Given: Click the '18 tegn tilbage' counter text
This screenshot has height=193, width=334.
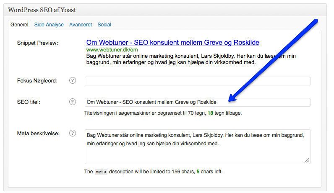Looking at the screenshot, I should click(x=225, y=113).
